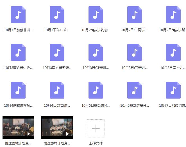Click the file name 10月4日CT哥讲...
This screenshot has width=186, height=147.
(x=57, y=106)
